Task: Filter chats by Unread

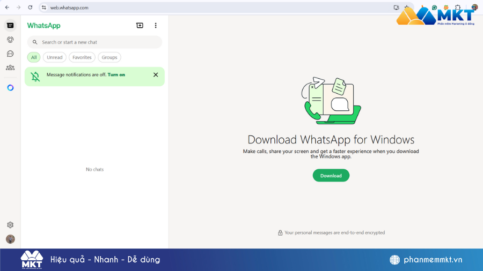Action: 55,57
